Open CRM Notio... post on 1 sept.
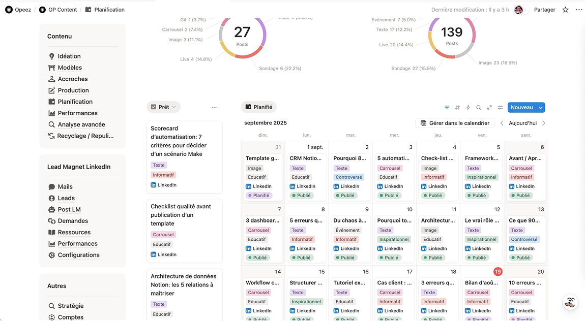This screenshot has height=321, width=585. tap(306, 177)
